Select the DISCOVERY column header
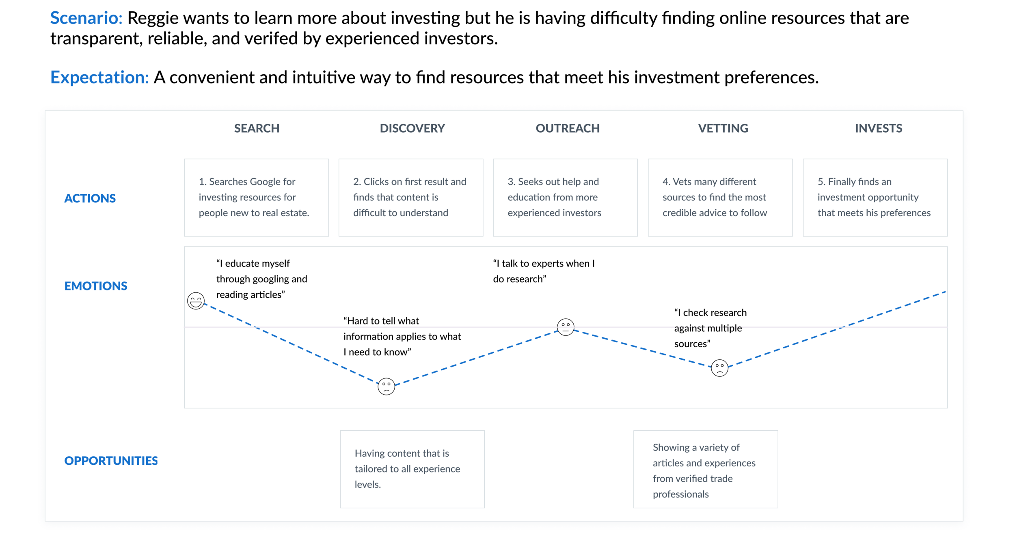The width and height of the screenshot is (1015, 554). click(412, 129)
